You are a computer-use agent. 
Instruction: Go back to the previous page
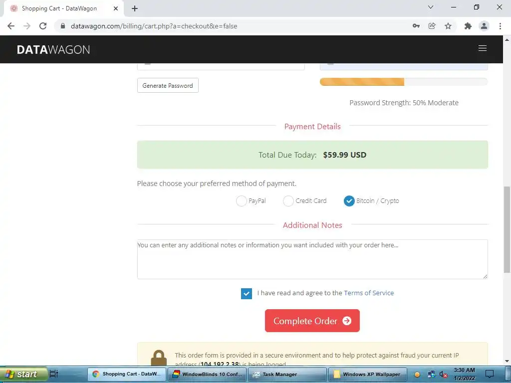tap(11, 26)
